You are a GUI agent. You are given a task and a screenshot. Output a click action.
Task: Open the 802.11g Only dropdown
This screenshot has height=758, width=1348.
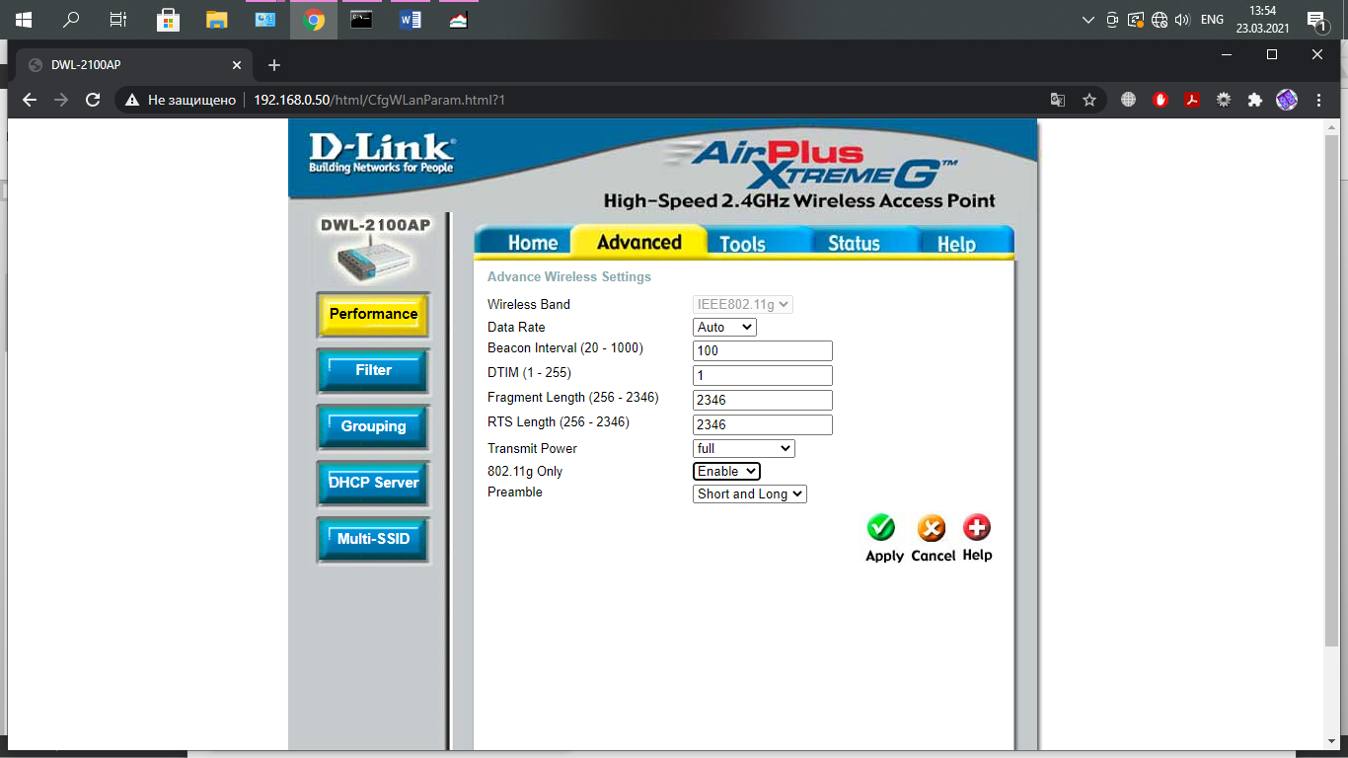pyautogui.click(x=726, y=471)
